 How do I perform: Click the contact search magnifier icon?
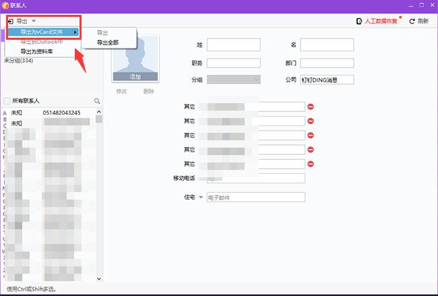pyautogui.click(x=97, y=101)
